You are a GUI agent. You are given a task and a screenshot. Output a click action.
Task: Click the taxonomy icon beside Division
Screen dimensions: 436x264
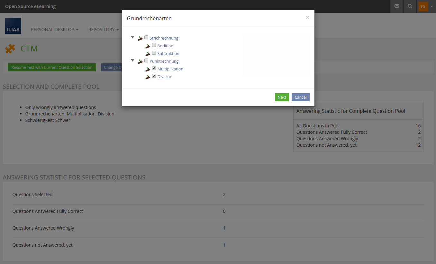(148, 77)
